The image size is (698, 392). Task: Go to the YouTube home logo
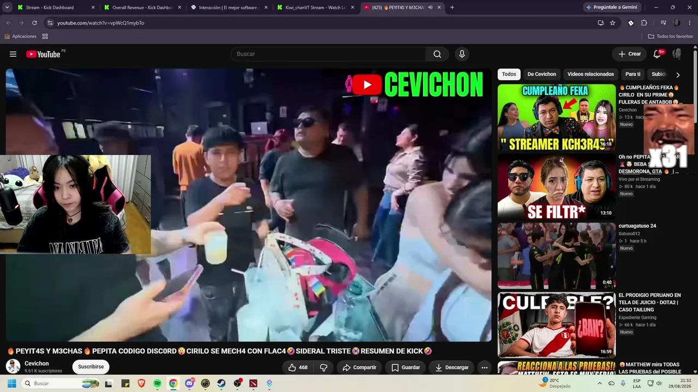pos(43,54)
